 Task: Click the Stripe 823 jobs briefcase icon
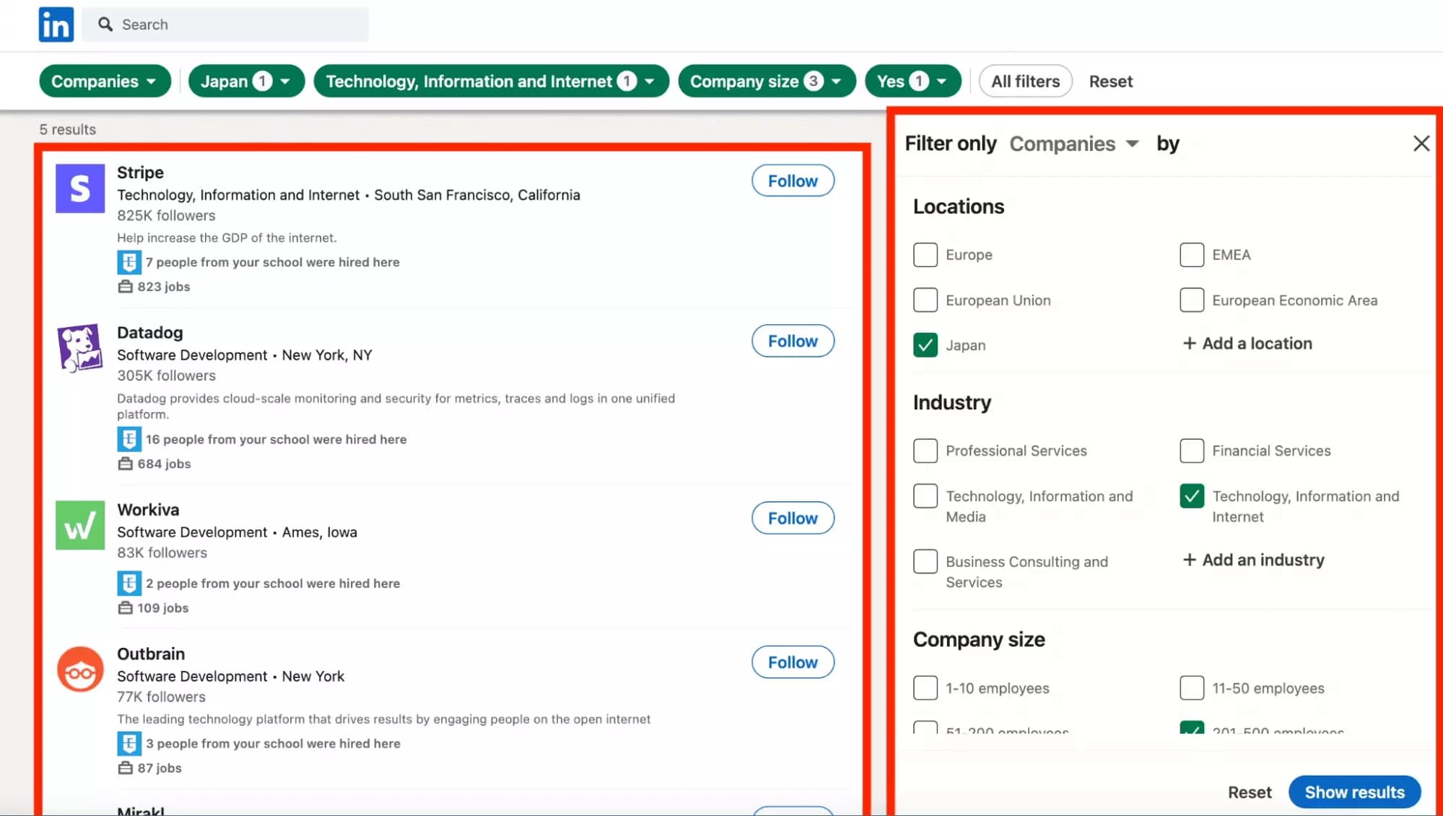point(126,287)
